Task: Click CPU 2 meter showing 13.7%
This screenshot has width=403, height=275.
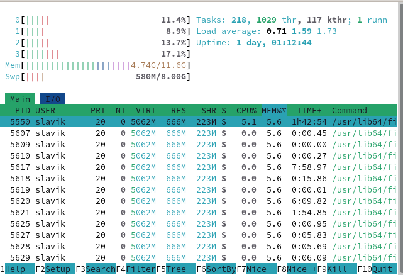Action: [103, 42]
